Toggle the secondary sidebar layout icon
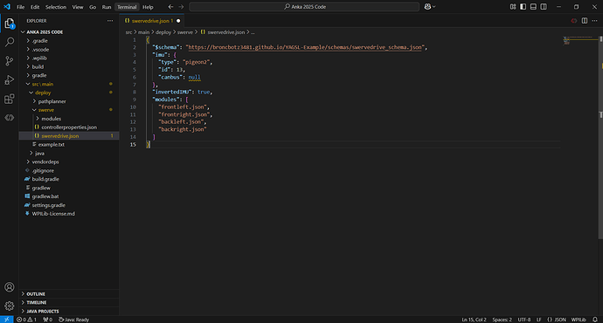The image size is (603, 323). pos(544,7)
